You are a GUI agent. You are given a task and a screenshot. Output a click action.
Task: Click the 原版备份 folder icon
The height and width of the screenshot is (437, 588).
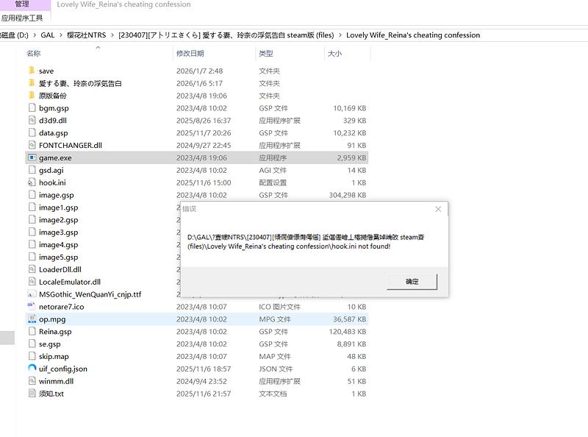(x=32, y=96)
